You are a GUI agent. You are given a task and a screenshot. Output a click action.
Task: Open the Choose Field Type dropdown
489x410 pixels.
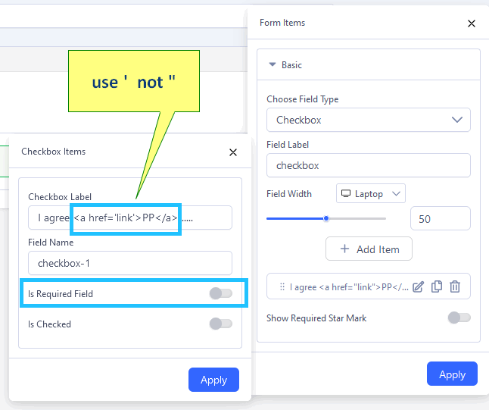pos(369,120)
